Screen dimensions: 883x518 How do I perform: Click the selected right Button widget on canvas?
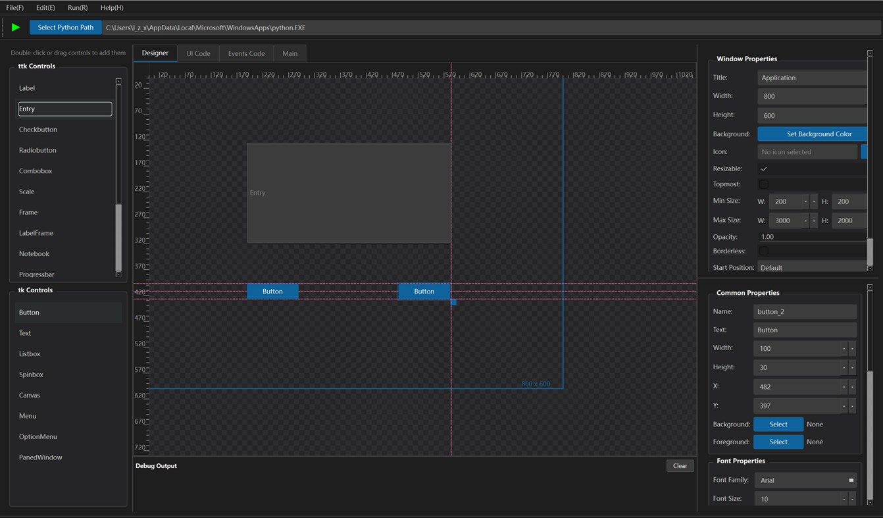424,291
